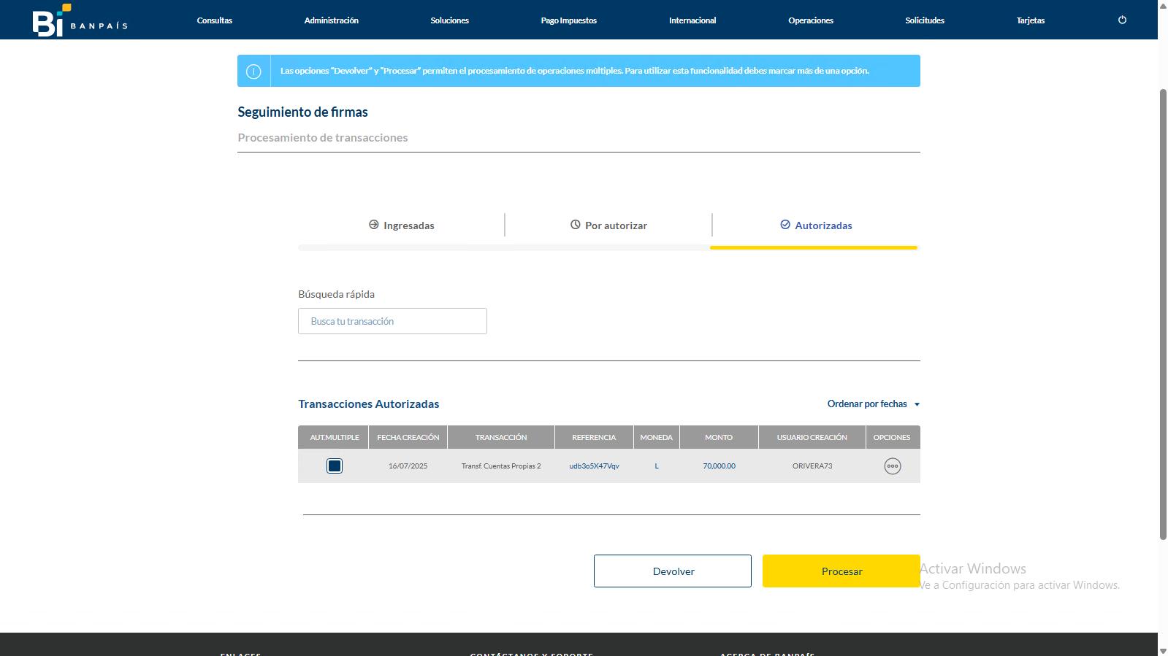This screenshot has height=656, width=1168.
Task: Click the OPCIONES column header
Action: pyautogui.click(x=892, y=438)
